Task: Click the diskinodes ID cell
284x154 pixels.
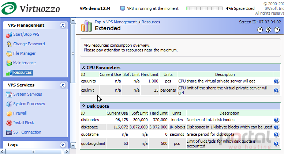Action: 93,120
